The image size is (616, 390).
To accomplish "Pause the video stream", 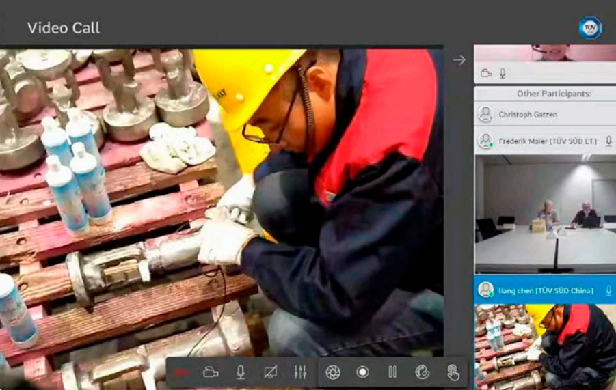I will (392, 372).
